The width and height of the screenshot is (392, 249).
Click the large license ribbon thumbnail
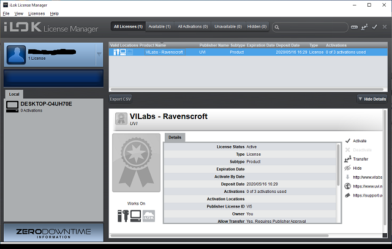(x=136, y=162)
